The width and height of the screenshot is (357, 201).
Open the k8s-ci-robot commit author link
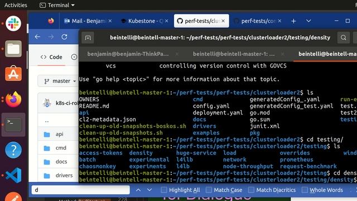point(66,103)
